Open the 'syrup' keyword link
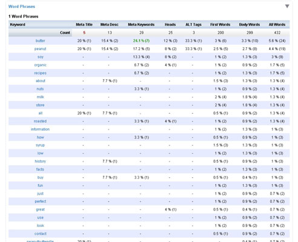 point(41,145)
